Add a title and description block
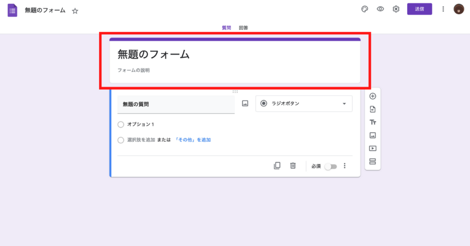Image resolution: width=470 pixels, height=246 pixels. [x=373, y=122]
